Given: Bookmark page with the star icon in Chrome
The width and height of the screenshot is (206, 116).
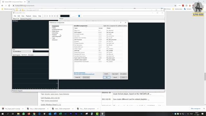Looking at the screenshot, I should [x=175, y=6].
